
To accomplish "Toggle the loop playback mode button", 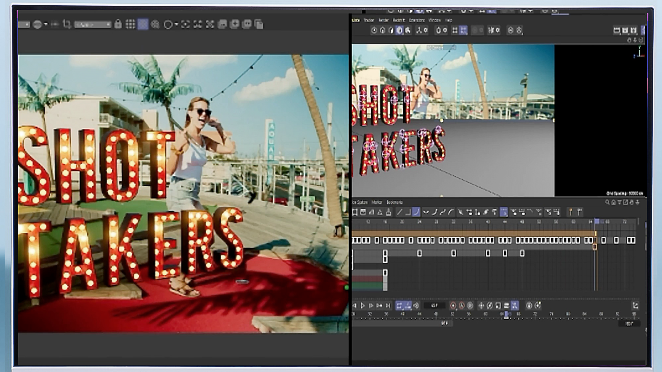I will pyautogui.click(x=399, y=306).
